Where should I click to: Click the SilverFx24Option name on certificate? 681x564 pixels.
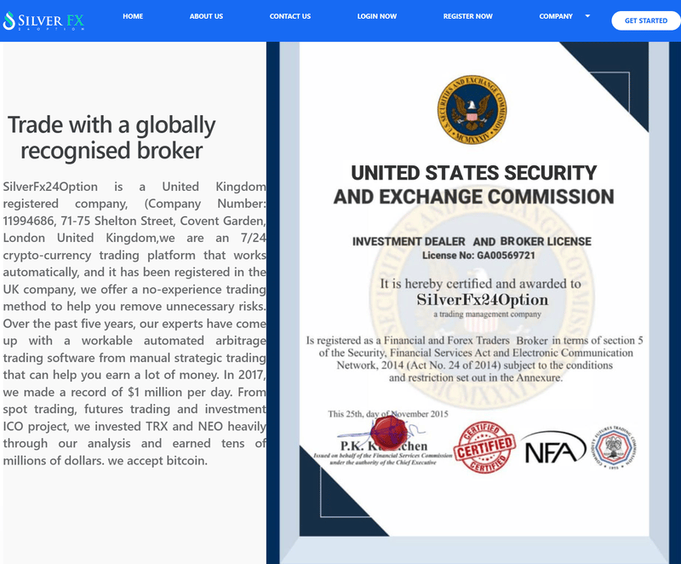[x=482, y=300]
